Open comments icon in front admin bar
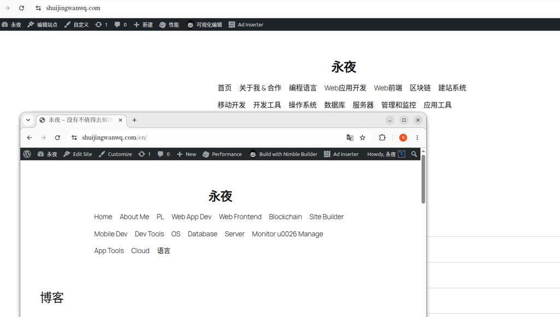The height and width of the screenshot is (317, 560). 164,154
